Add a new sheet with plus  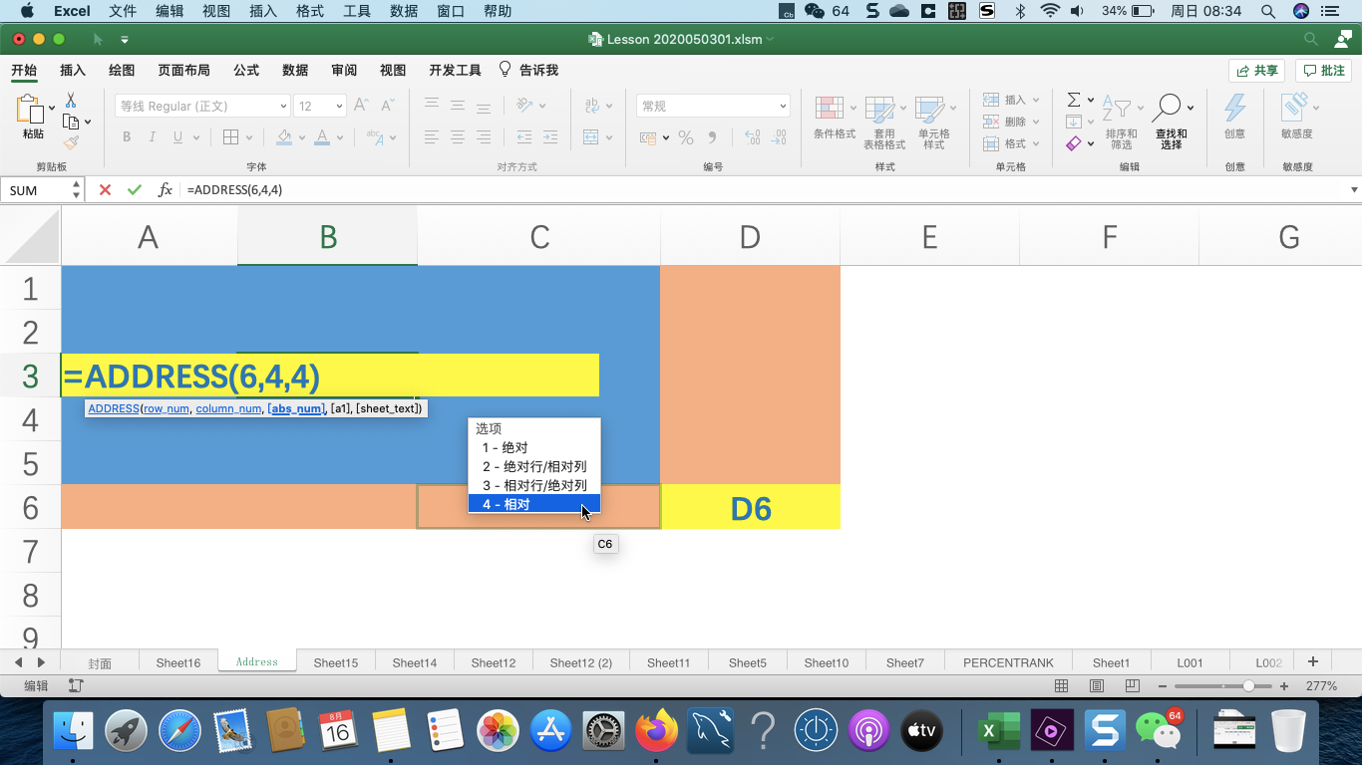[1313, 661]
